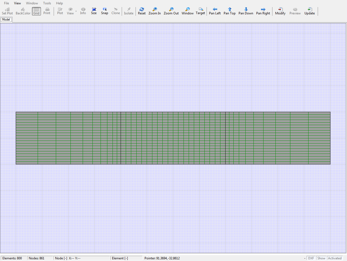Pan the view right
347x261 pixels.
pyautogui.click(x=263, y=11)
